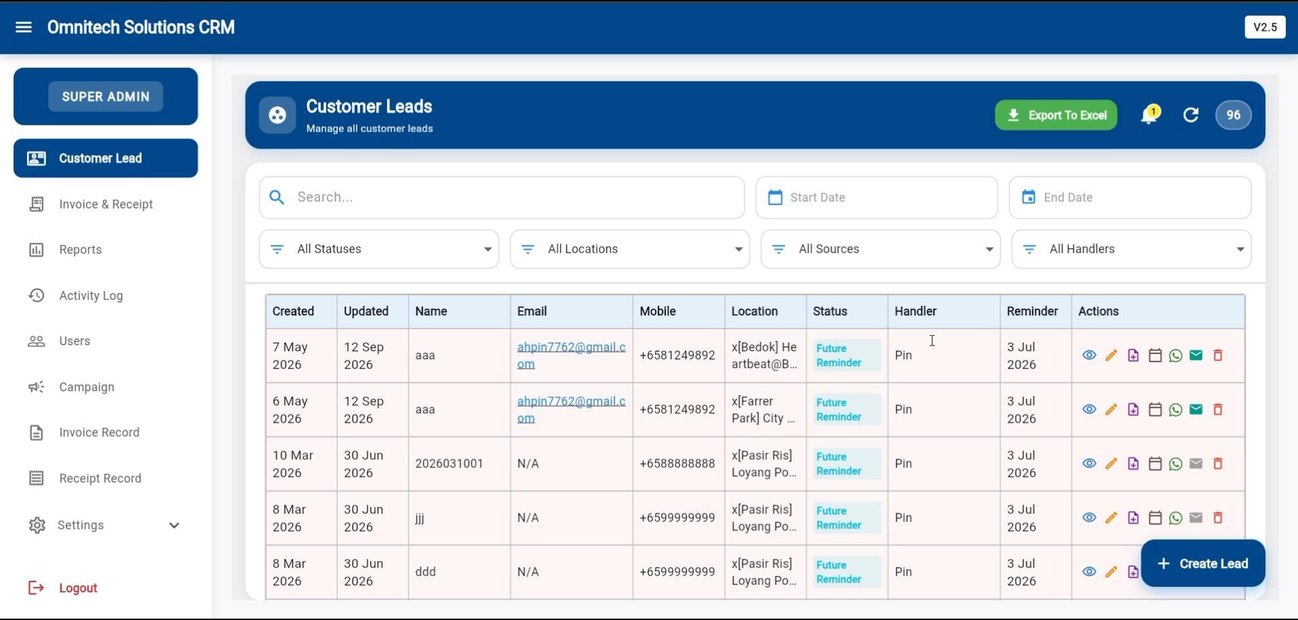Open the Activity Log page
Viewport: 1298px width, 620px height.
[x=106, y=296]
